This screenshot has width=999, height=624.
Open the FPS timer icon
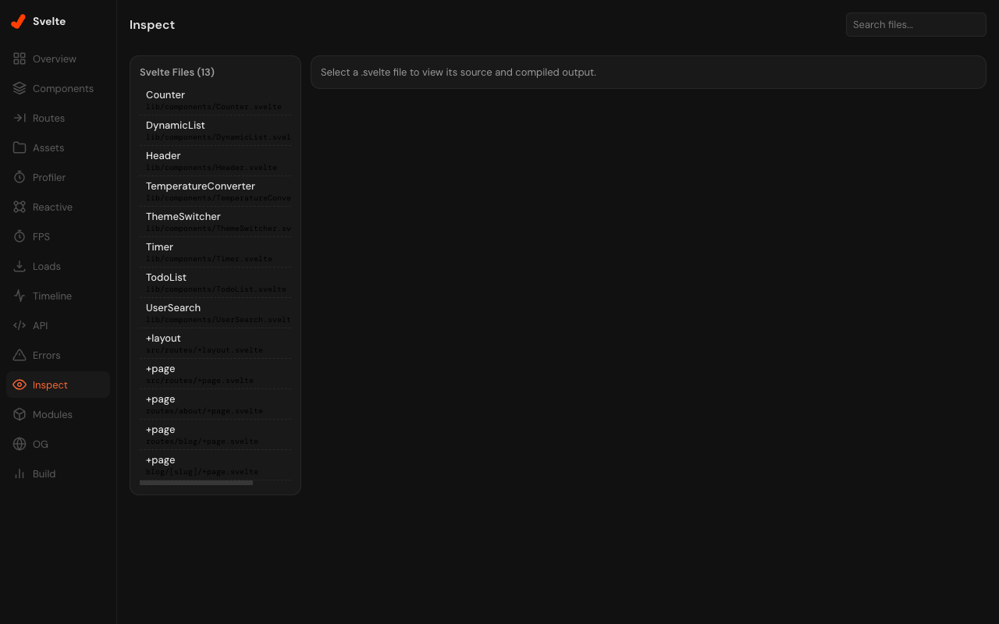(x=20, y=236)
